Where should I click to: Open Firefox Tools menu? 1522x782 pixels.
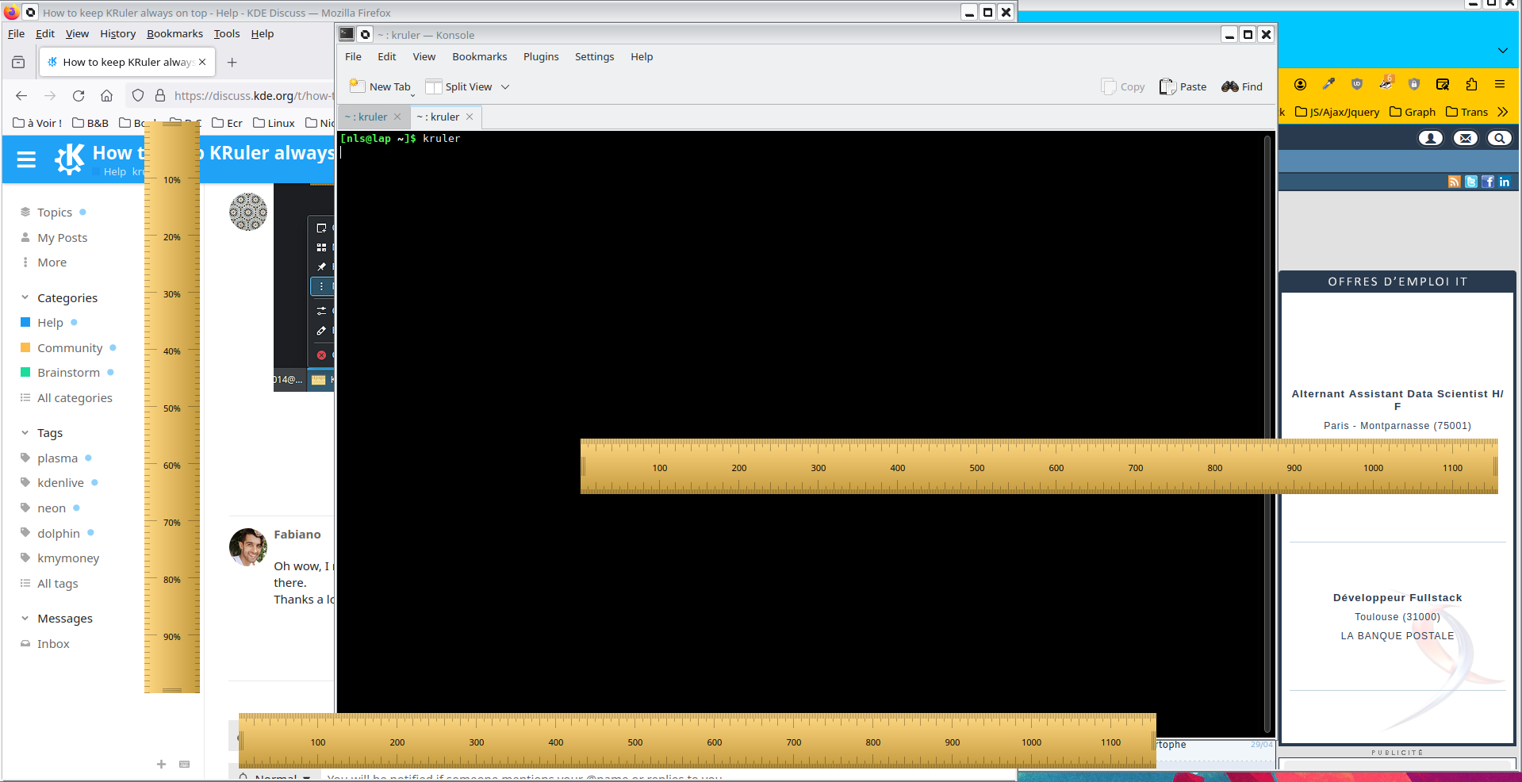click(x=227, y=34)
